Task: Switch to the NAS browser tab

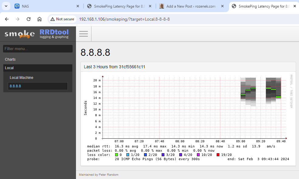Action: point(47,6)
